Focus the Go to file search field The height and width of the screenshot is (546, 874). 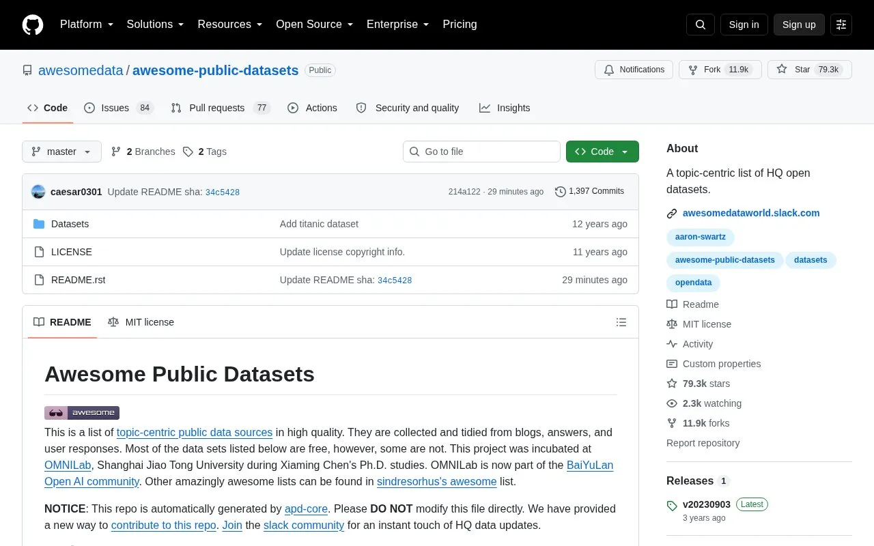point(481,152)
